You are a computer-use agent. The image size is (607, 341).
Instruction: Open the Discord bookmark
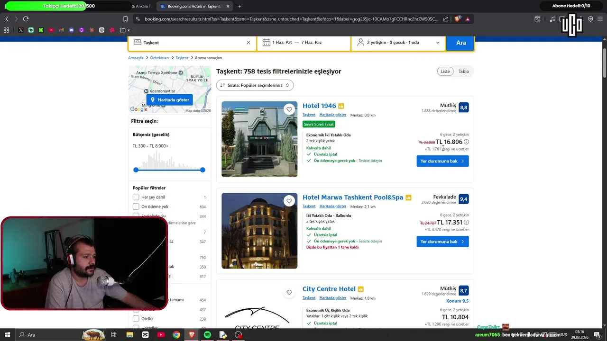point(72,30)
